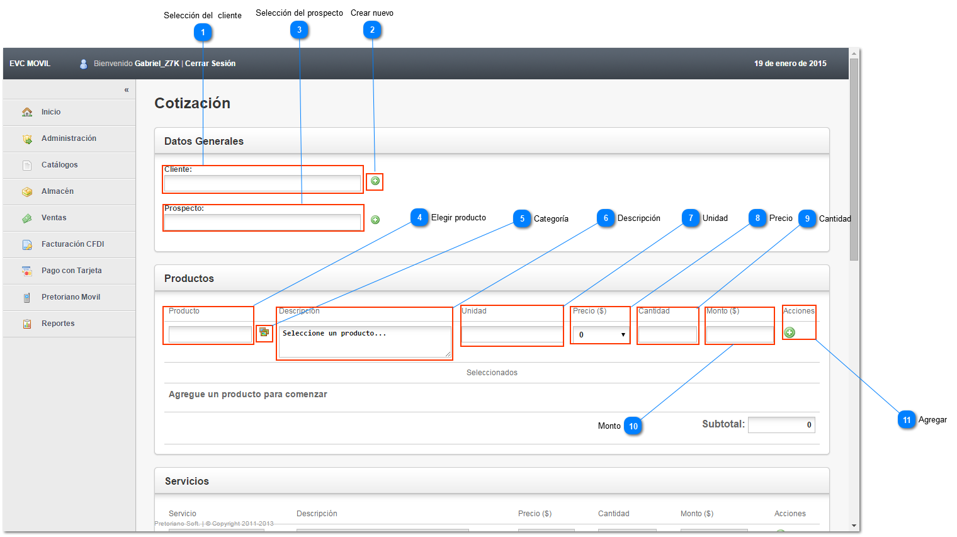Open Reportes menu item

(69, 324)
